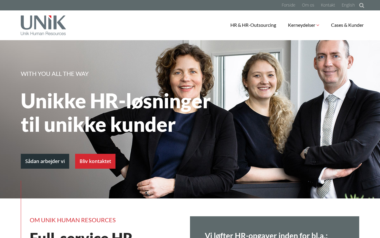Click the Full-service HR heading text
Image resolution: width=380 pixels, height=238 pixels.
pos(81,235)
